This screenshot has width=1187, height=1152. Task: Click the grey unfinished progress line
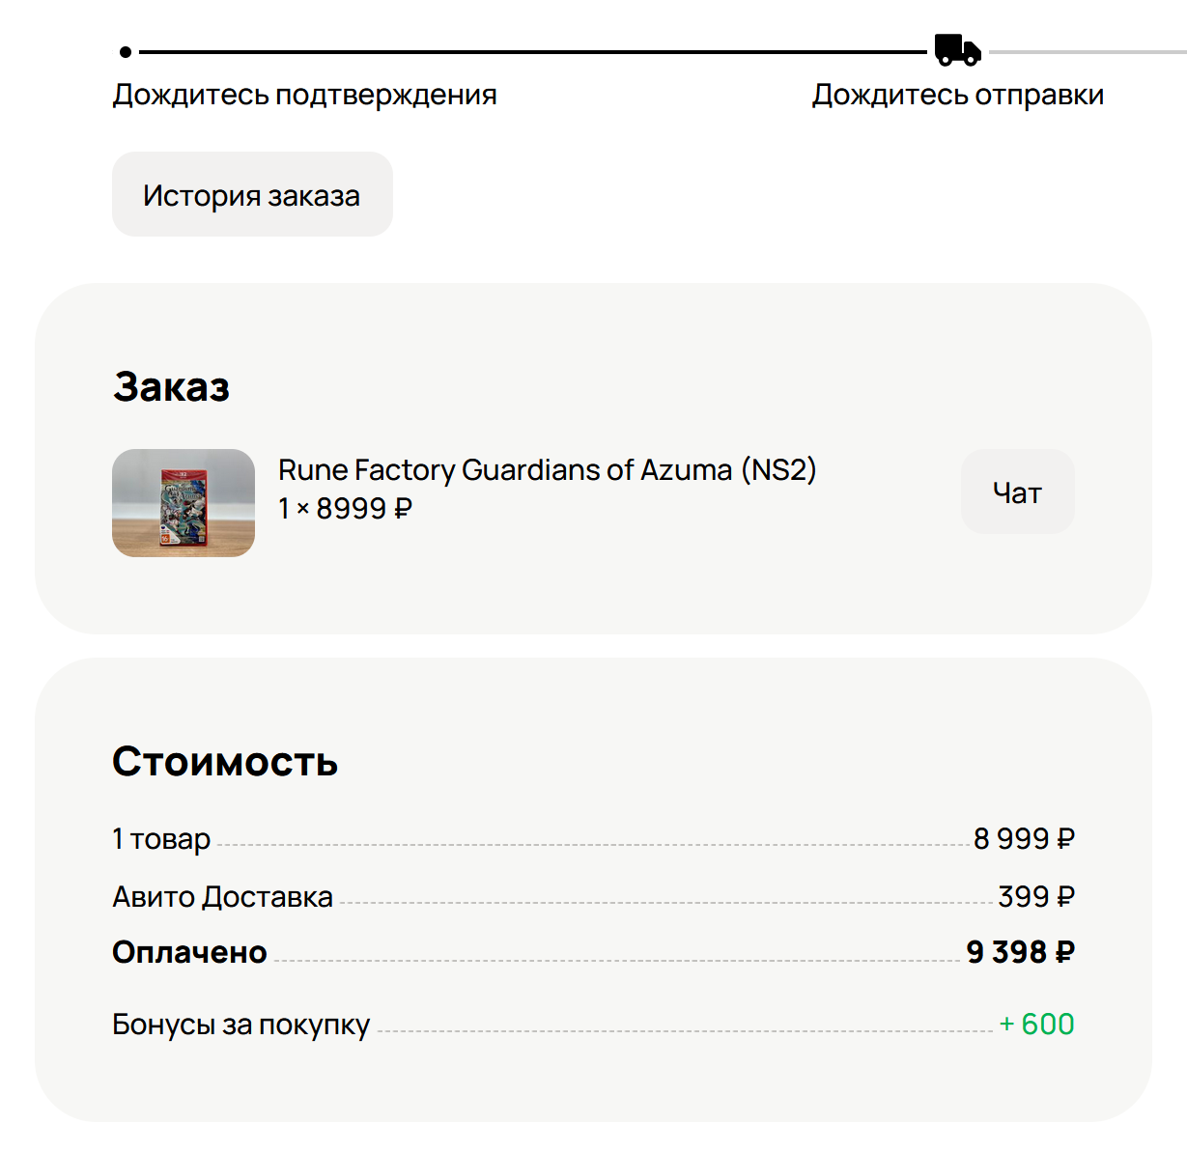coord(1087,52)
